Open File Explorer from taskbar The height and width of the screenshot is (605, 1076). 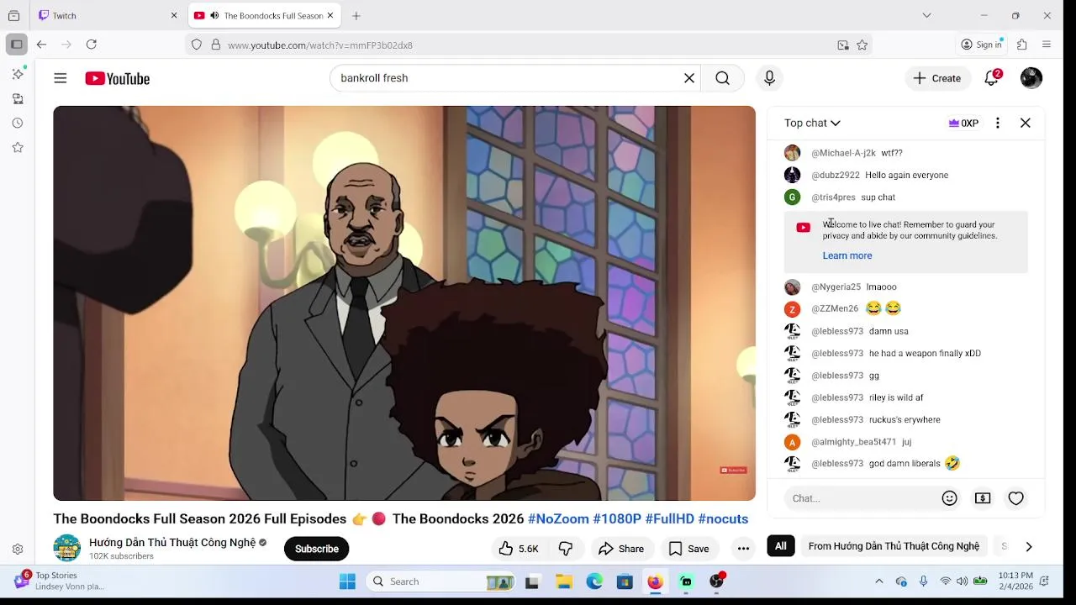[564, 581]
